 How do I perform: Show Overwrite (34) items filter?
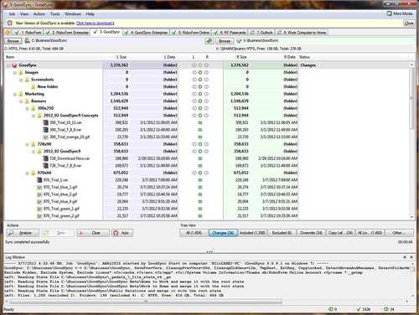click(x=311, y=233)
